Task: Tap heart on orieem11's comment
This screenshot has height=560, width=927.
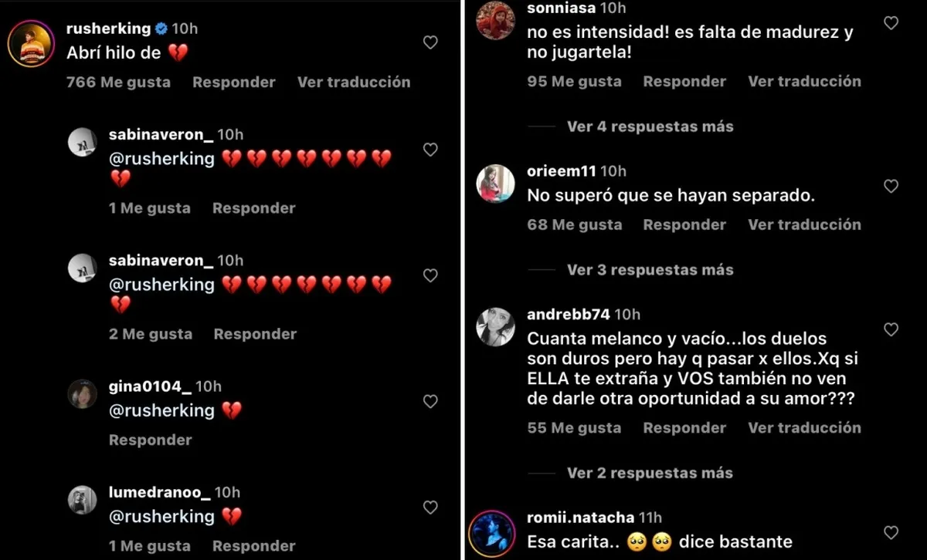Action: (891, 186)
